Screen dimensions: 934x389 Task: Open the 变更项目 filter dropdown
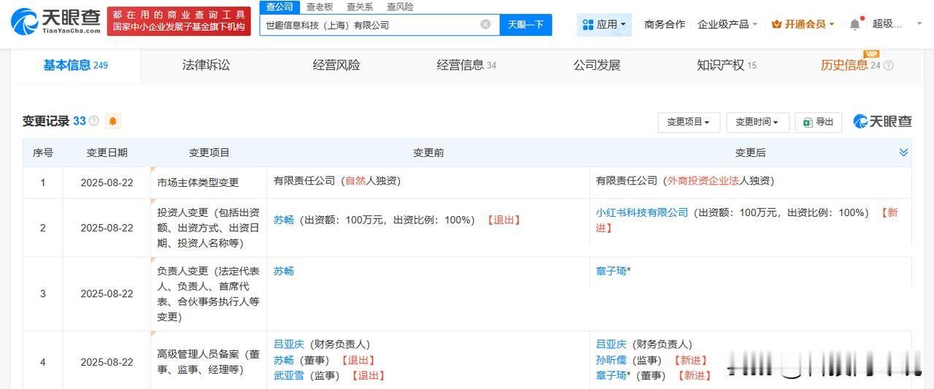pos(689,122)
